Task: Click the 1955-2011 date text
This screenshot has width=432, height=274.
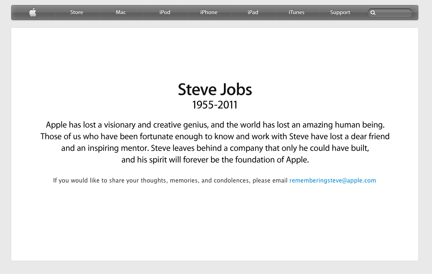Action: 215,105
